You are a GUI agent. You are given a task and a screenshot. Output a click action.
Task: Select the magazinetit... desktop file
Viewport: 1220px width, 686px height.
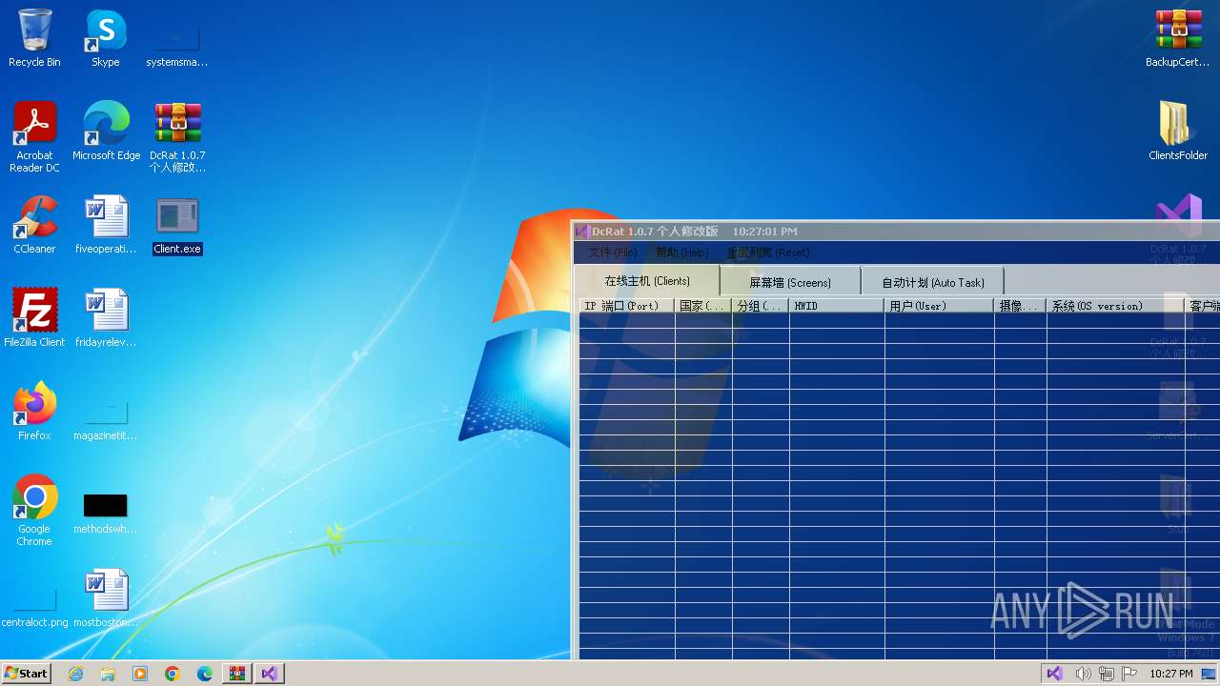pos(106,419)
